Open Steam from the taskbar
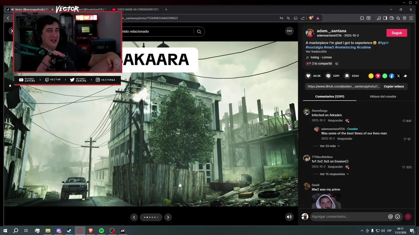Image resolution: width=419 pixels, height=235 pixels. click(69, 231)
